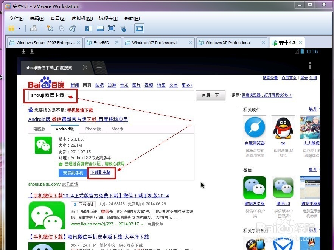Open a new browser tab with plus
The image size is (334, 250).
click(x=99, y=68)
